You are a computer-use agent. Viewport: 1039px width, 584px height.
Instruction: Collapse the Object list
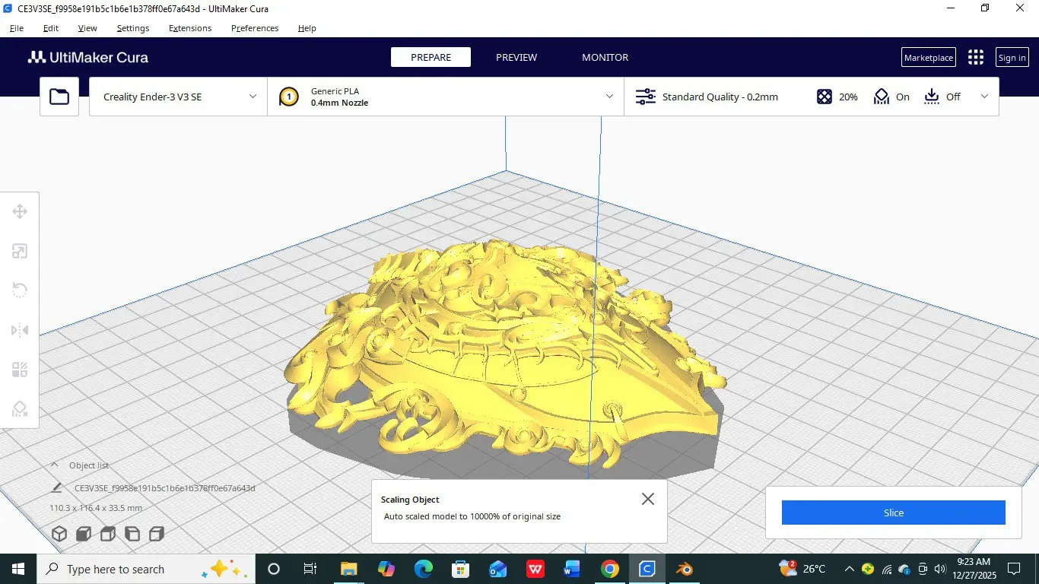pos(54,465)
